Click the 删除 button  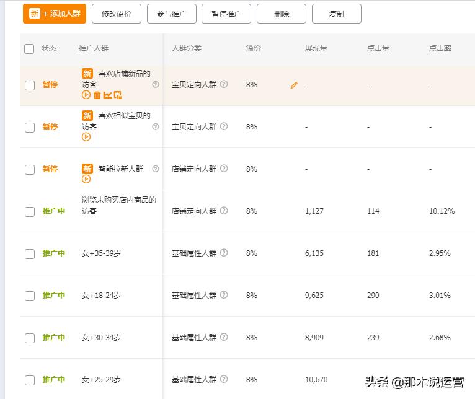tap(282, 14)
